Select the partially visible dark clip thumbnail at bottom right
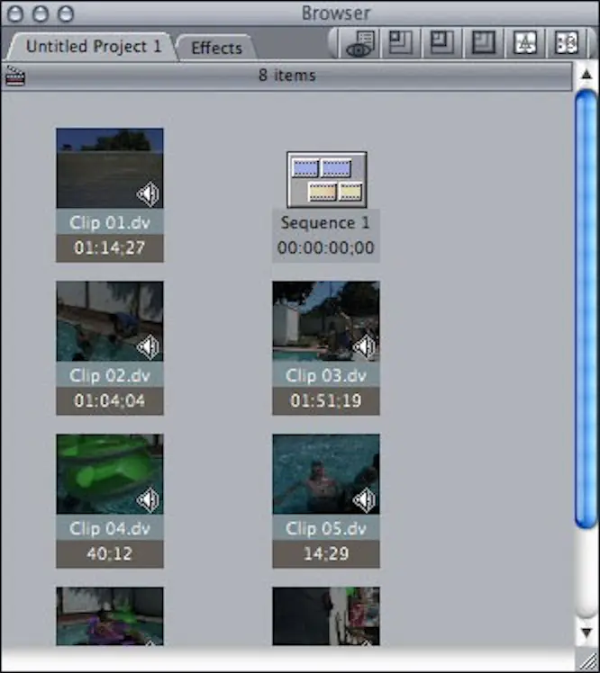This screenshot has width=600, height=673. [x=326, y=616]
